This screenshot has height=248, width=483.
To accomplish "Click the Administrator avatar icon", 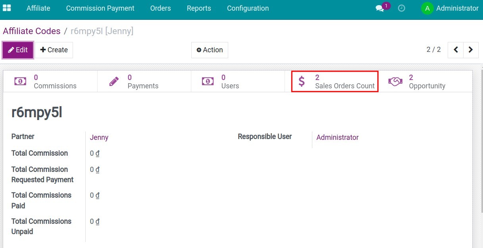I will [427, 8].
